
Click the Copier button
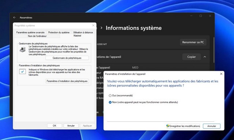click(x=192, y=57)
